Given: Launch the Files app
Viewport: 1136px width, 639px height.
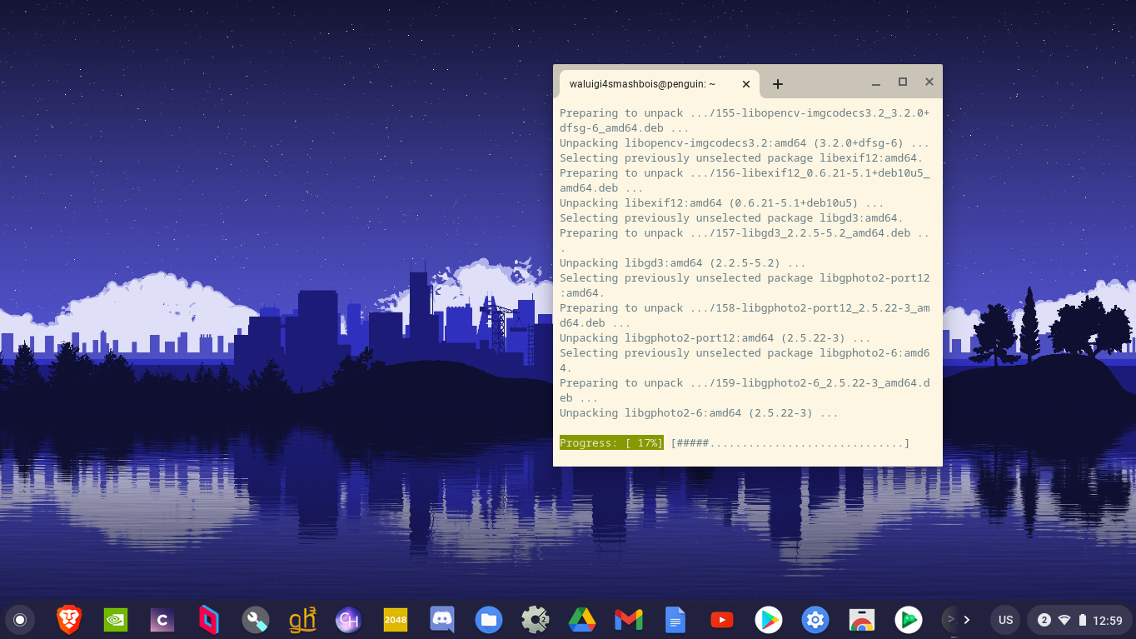Looking at the screenshot, I should coord(488,620).
